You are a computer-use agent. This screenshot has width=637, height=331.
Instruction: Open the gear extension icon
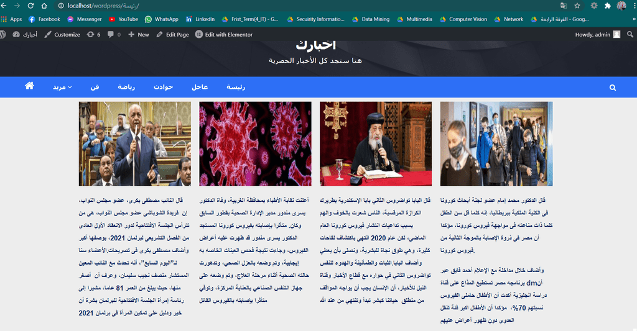594,6
